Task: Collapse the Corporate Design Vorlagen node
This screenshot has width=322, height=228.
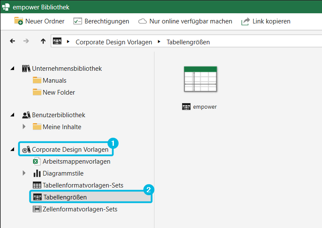Action: coord(12,150)
